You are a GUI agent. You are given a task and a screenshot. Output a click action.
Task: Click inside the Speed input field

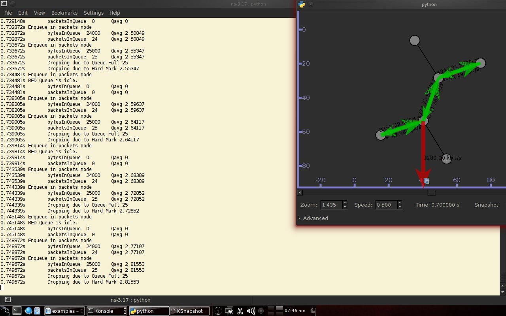386,205
